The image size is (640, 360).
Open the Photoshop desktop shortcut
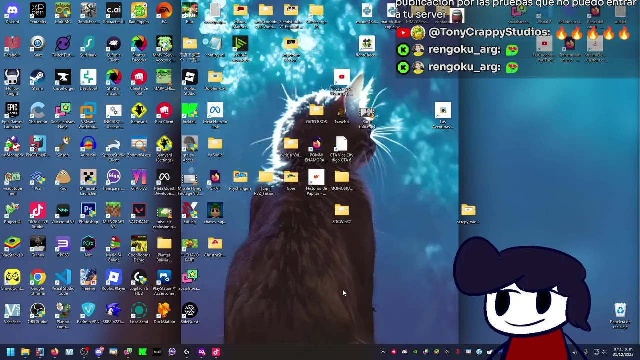coord(88,213)
